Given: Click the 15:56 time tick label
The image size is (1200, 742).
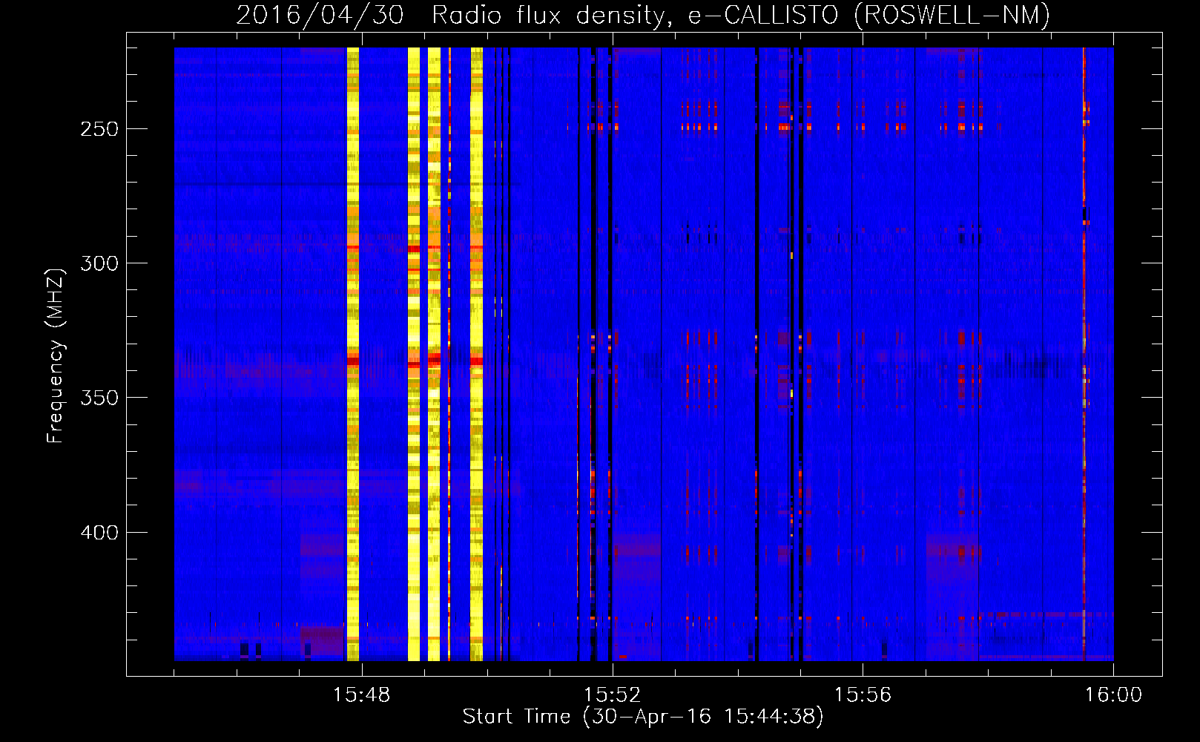Looking at the screenshot, I should click(863, 695).
